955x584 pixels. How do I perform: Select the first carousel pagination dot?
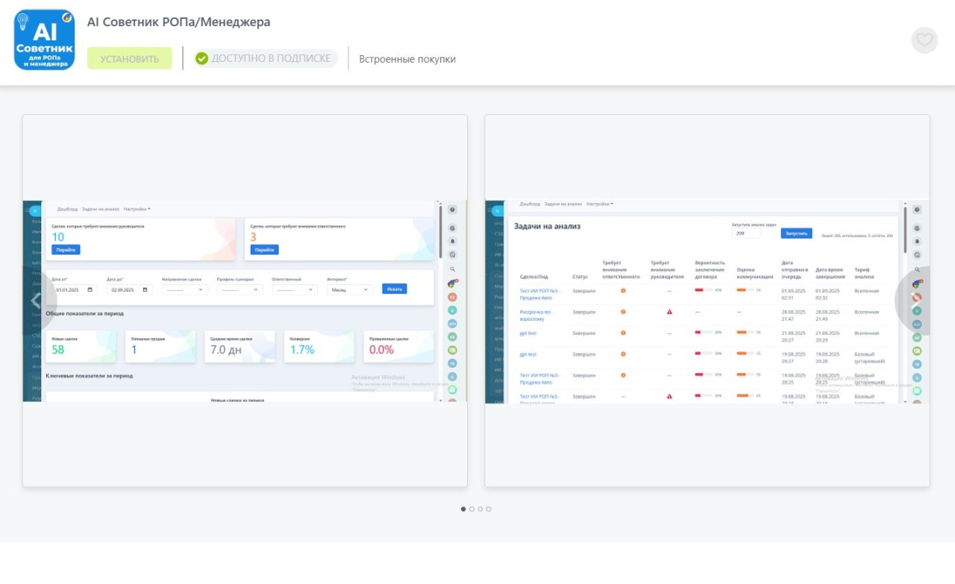(463, 509)
